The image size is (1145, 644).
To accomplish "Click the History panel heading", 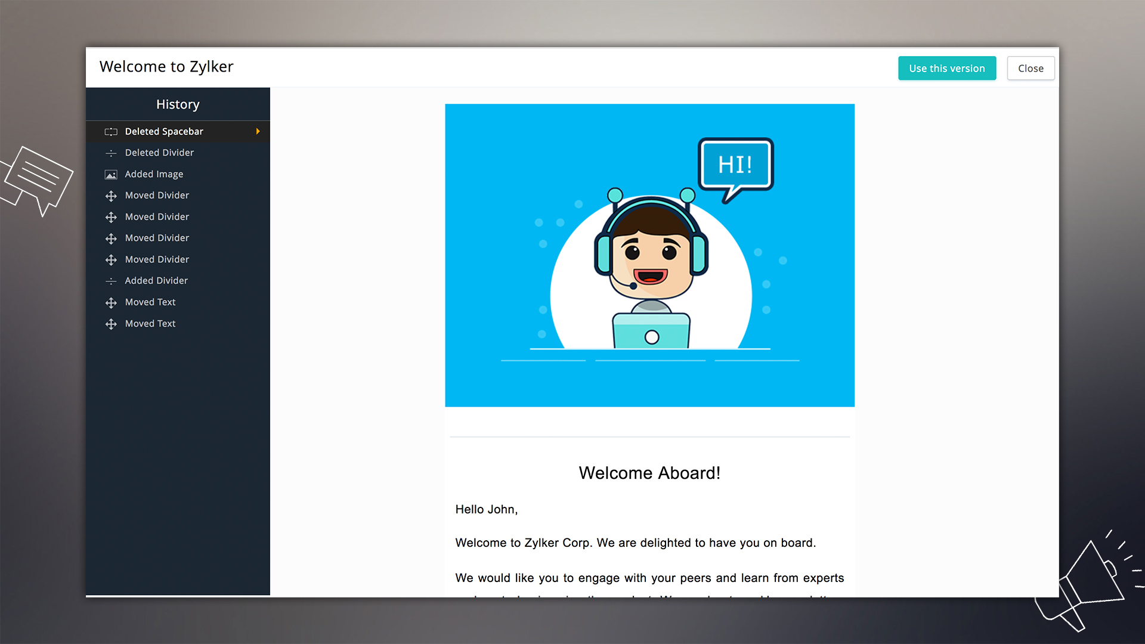I will 178,104.
